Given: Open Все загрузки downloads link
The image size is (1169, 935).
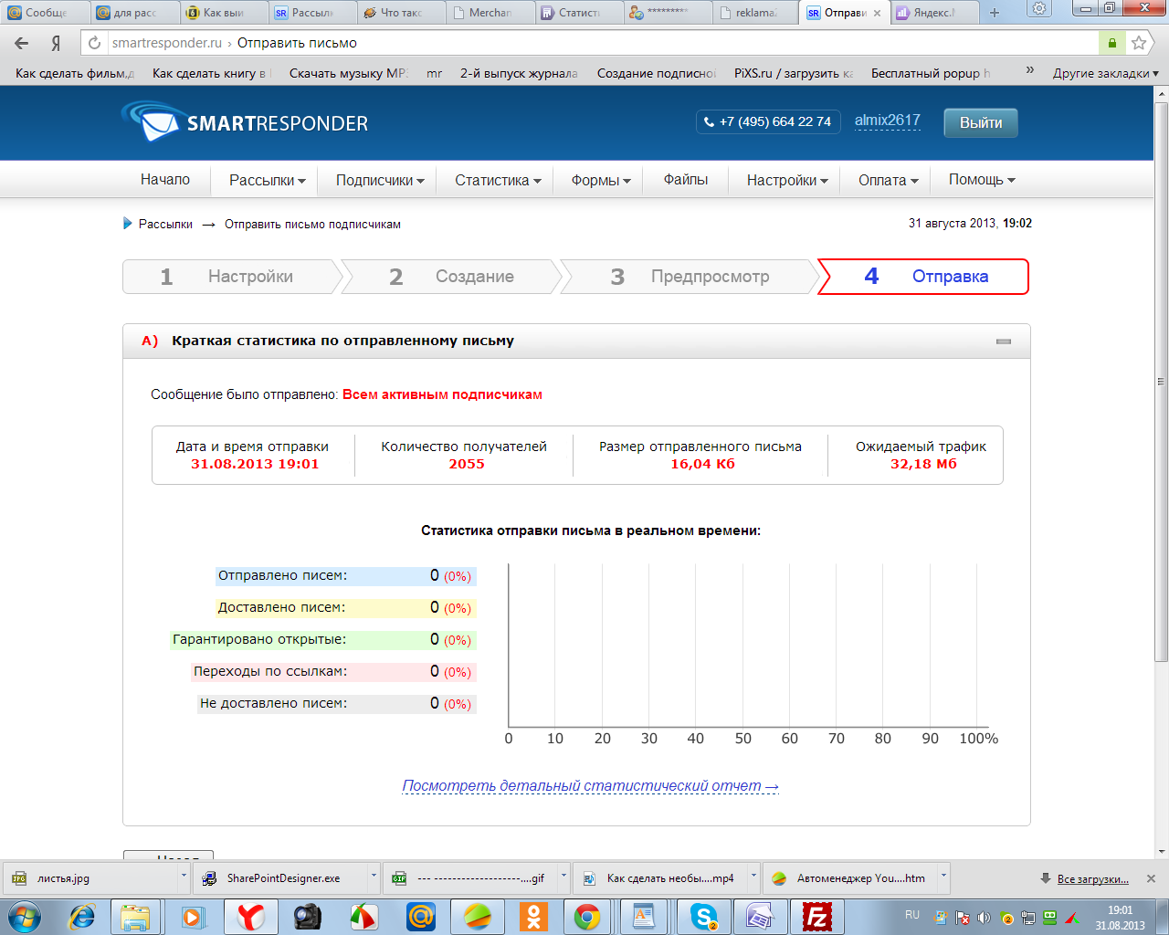Looking at the screenshot, I should pyautogui.click(x=1092, y=879).
